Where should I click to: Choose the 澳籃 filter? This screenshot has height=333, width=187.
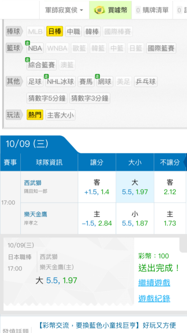(67, 65)
